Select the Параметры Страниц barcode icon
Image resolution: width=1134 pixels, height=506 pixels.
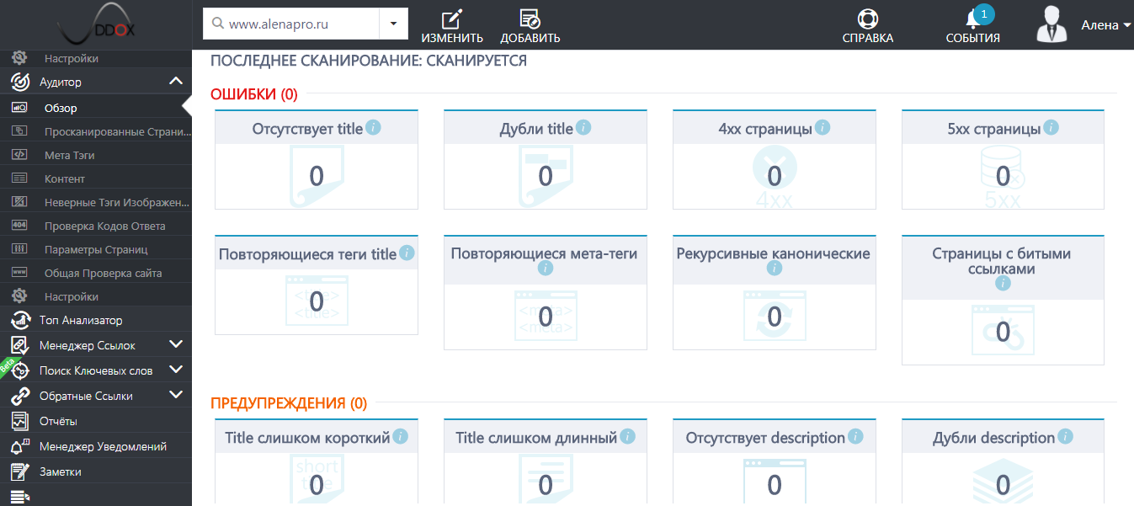pyautogui.click(x=21, y=248)
